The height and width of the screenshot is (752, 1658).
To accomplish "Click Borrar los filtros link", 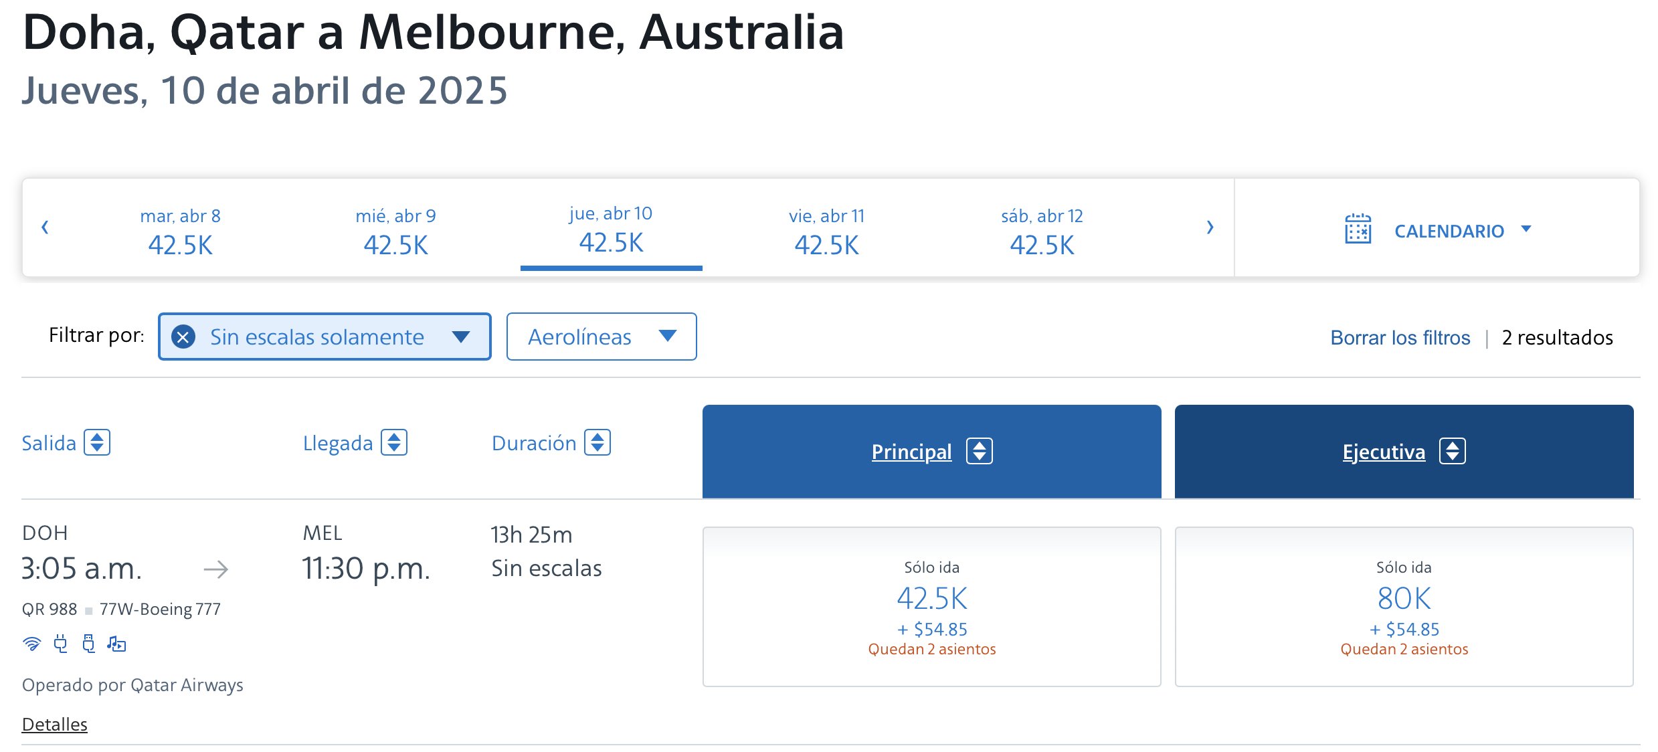I will 1400,337.
